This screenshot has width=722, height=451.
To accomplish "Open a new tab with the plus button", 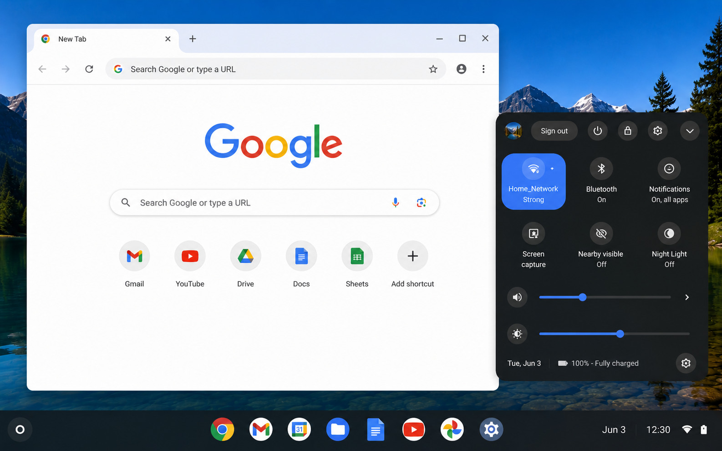I will click(x=193, y=39).
